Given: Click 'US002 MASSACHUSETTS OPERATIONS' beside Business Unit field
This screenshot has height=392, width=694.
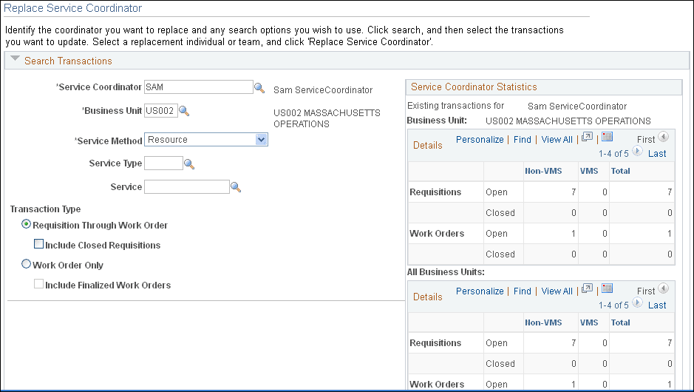Looking at the screenshot, I should 327,118.
